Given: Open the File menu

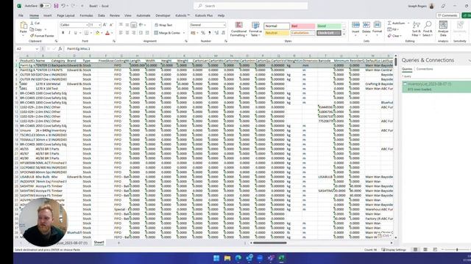Looking at the screenshot, I should point(21,15).
